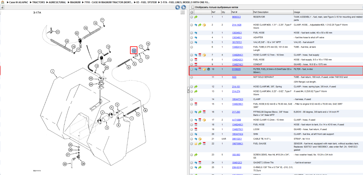This screenshot has height=175, width=363.
Task: Click red list icon in FUEL HOSE row 8
Action: [x=196, y=60]
